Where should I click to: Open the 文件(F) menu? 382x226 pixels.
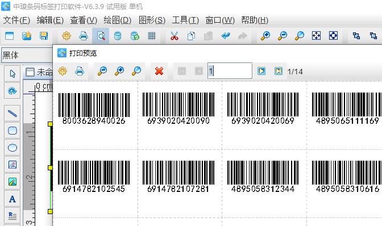(x=16, y=20)
